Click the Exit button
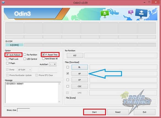 click(x=144, y=112)
